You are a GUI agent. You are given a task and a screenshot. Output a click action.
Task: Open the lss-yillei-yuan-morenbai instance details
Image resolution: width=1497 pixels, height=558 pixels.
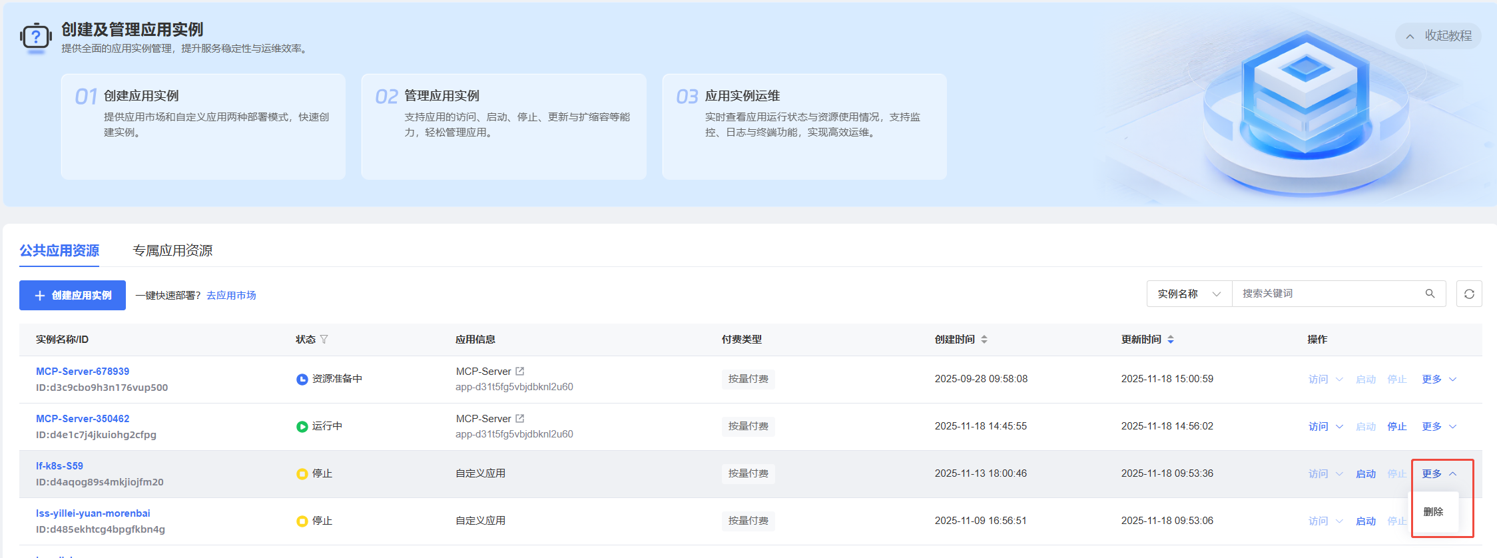pos(93,513)
